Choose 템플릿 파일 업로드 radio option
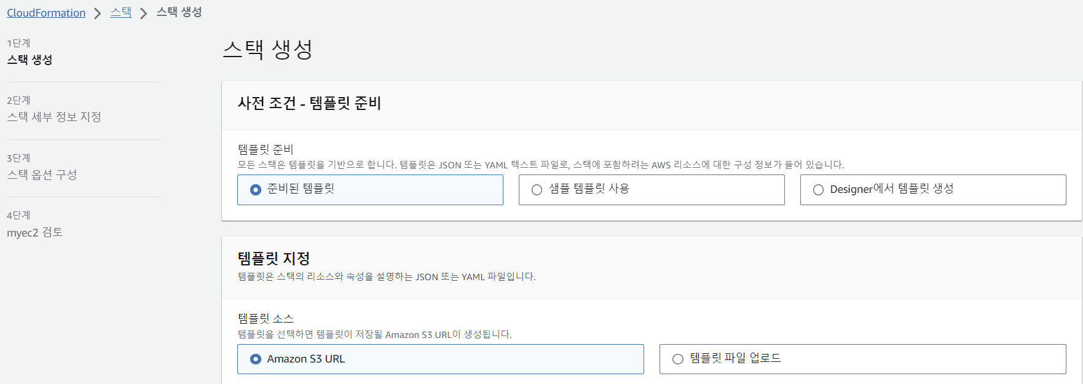 click(x=863, y=359)
